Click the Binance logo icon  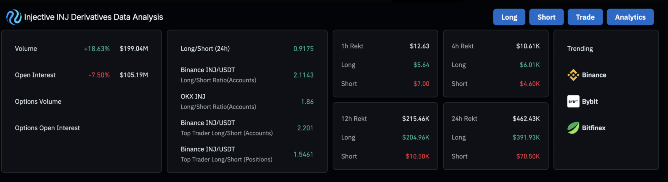point(573,75)
